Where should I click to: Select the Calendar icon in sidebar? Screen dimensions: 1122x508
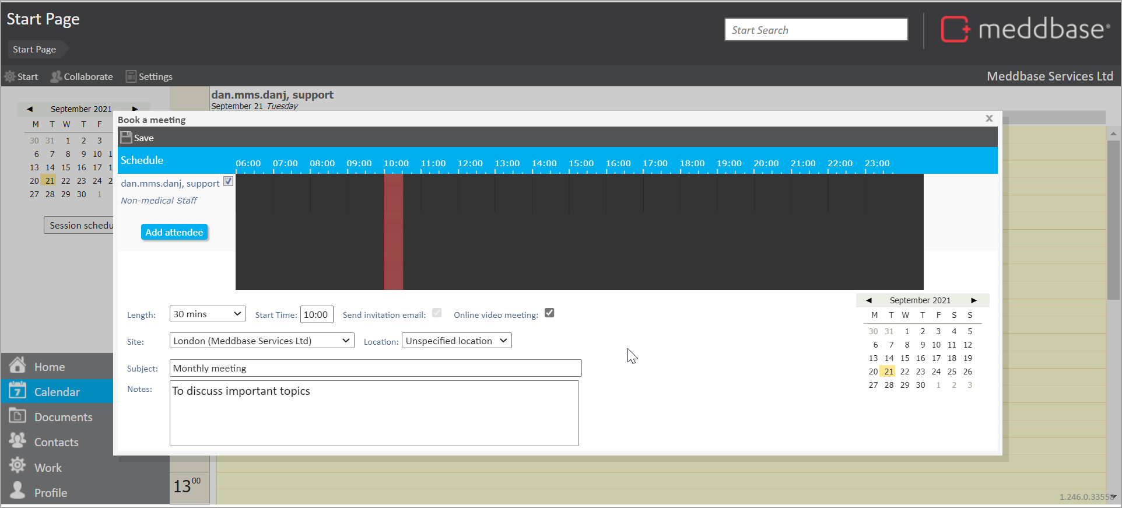[x=17, y=391]
